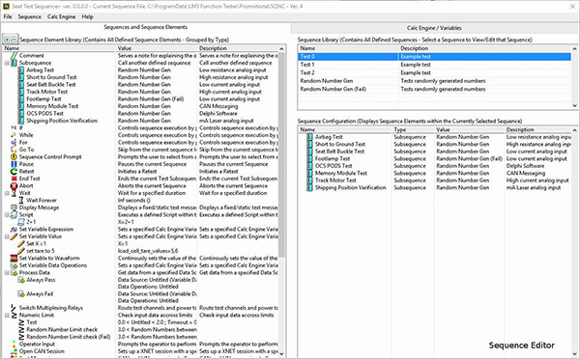Viewport: 580px width, 359px height.
Task: Click the If control element icon
Action: tap(14, 128)
